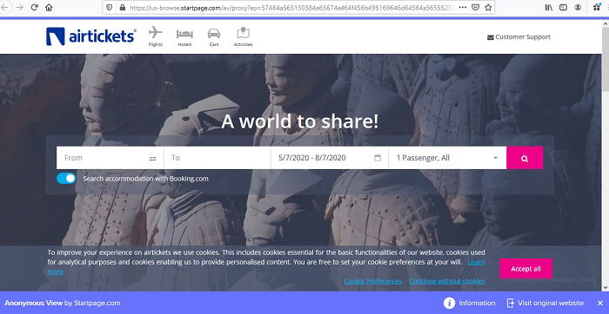
Task: Click the Anonymous View by Startpage.com label
Action: click(x=63, y=303)
